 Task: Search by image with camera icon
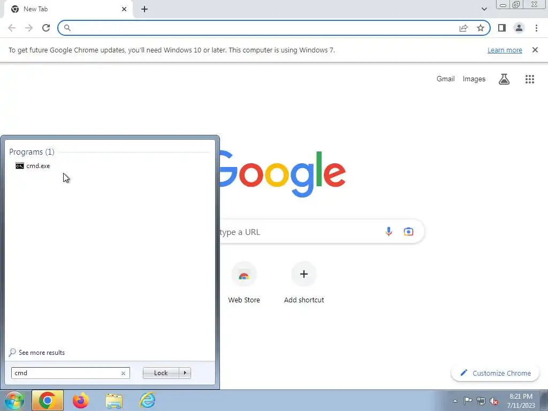click(x=408, y=231)
